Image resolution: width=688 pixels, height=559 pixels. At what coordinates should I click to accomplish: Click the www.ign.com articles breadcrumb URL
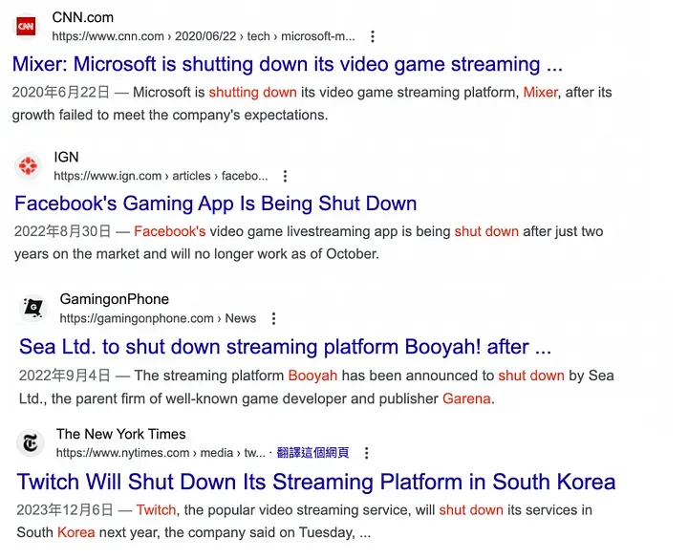coord(161,176)
